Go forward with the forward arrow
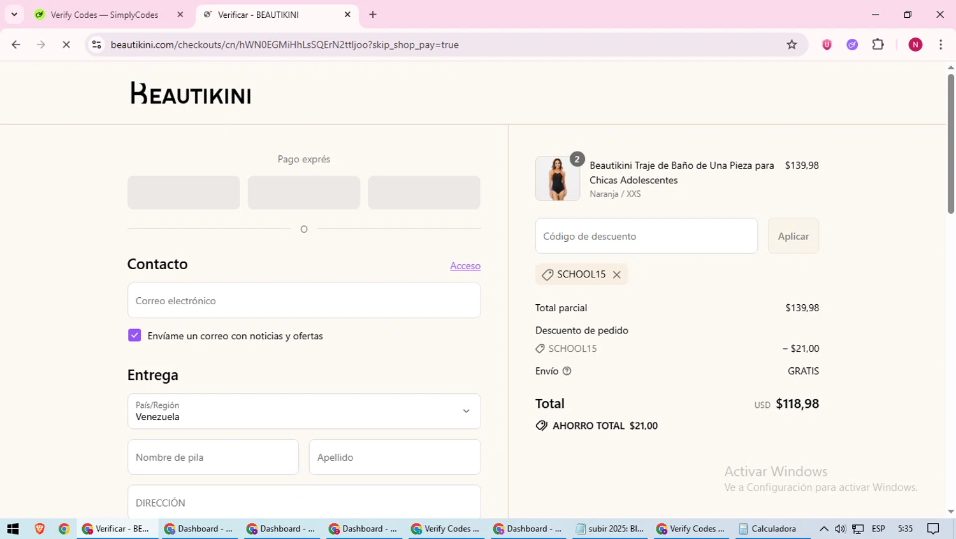956x539 pixels. 41,45
